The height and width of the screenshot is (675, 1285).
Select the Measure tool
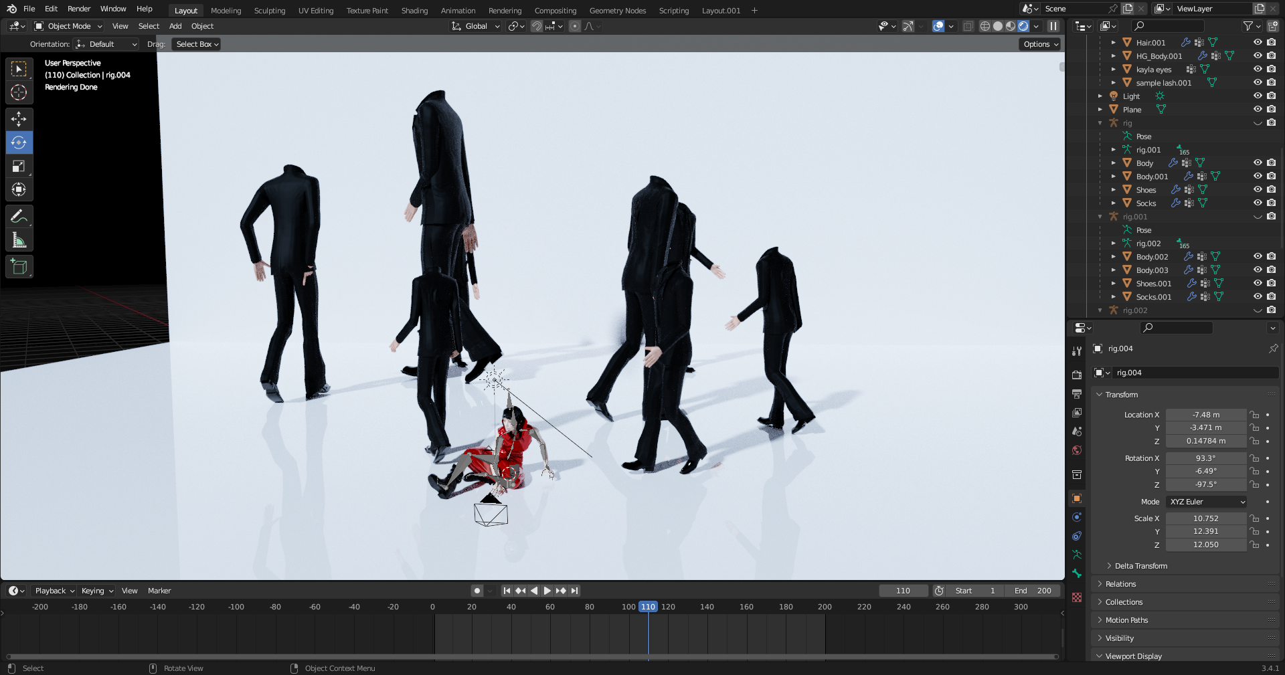coord(19,240)
